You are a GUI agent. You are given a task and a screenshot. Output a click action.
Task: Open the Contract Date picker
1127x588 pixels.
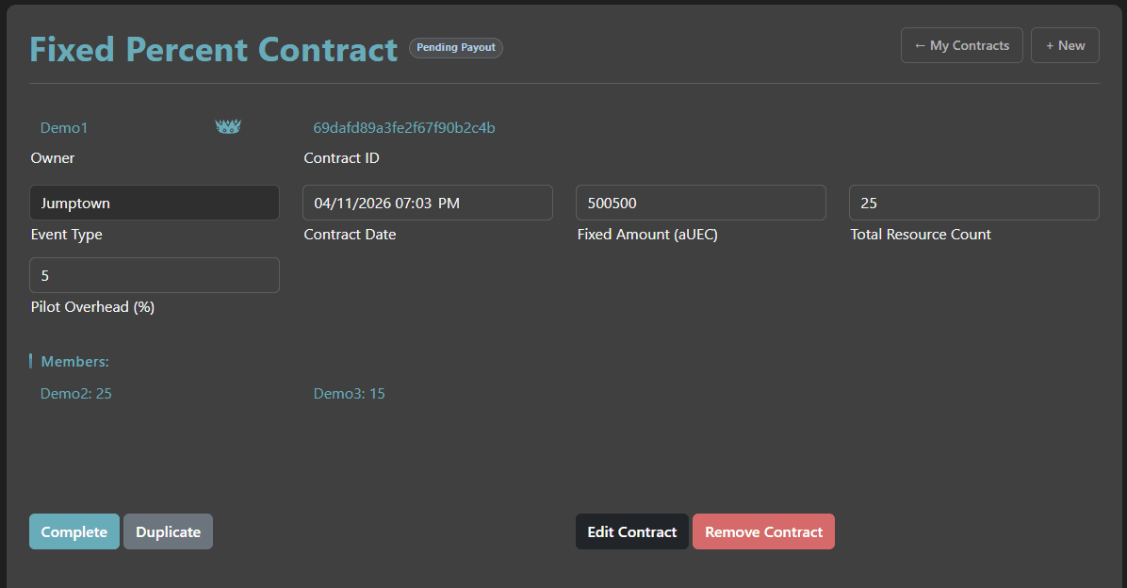coord(427,203)
